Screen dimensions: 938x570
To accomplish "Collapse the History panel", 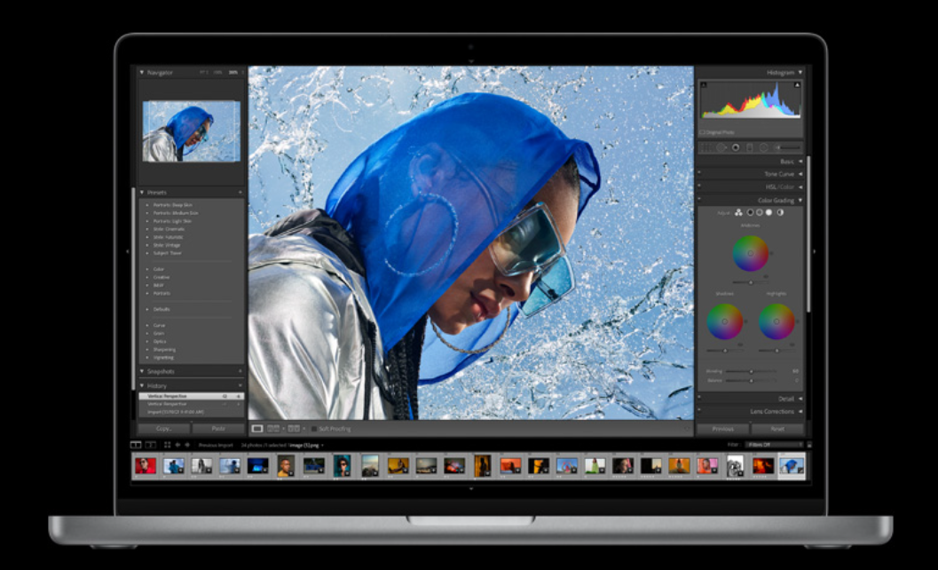I will 142,385.
